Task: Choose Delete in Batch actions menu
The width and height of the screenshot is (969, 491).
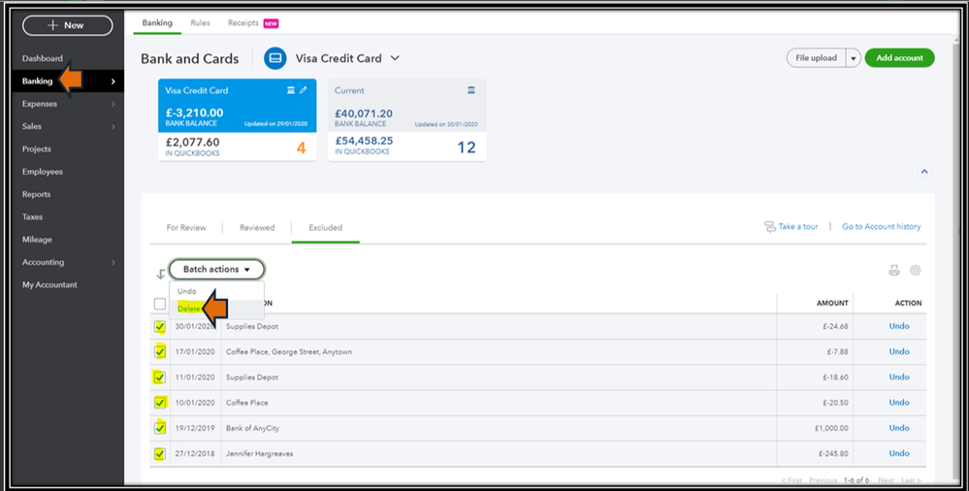Action: (x=189, y=309)
